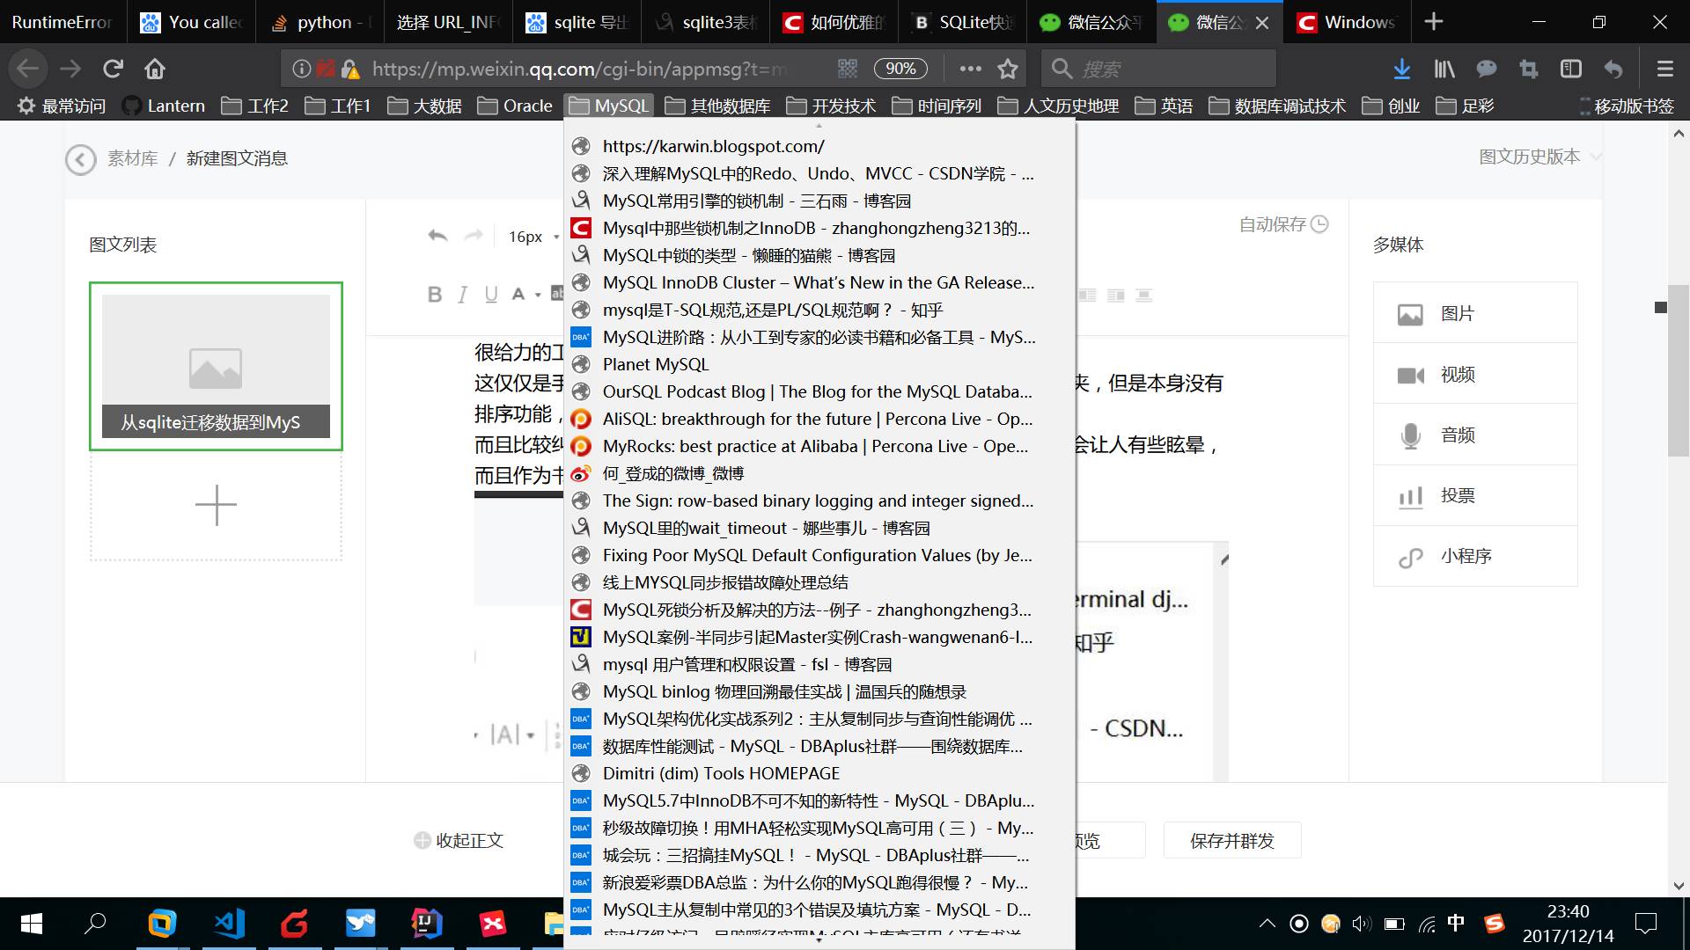The height and width of the screenshot is (950, 1690).
Task: Open the Oracle bookmarks folder
Action: tap(517, 105)
